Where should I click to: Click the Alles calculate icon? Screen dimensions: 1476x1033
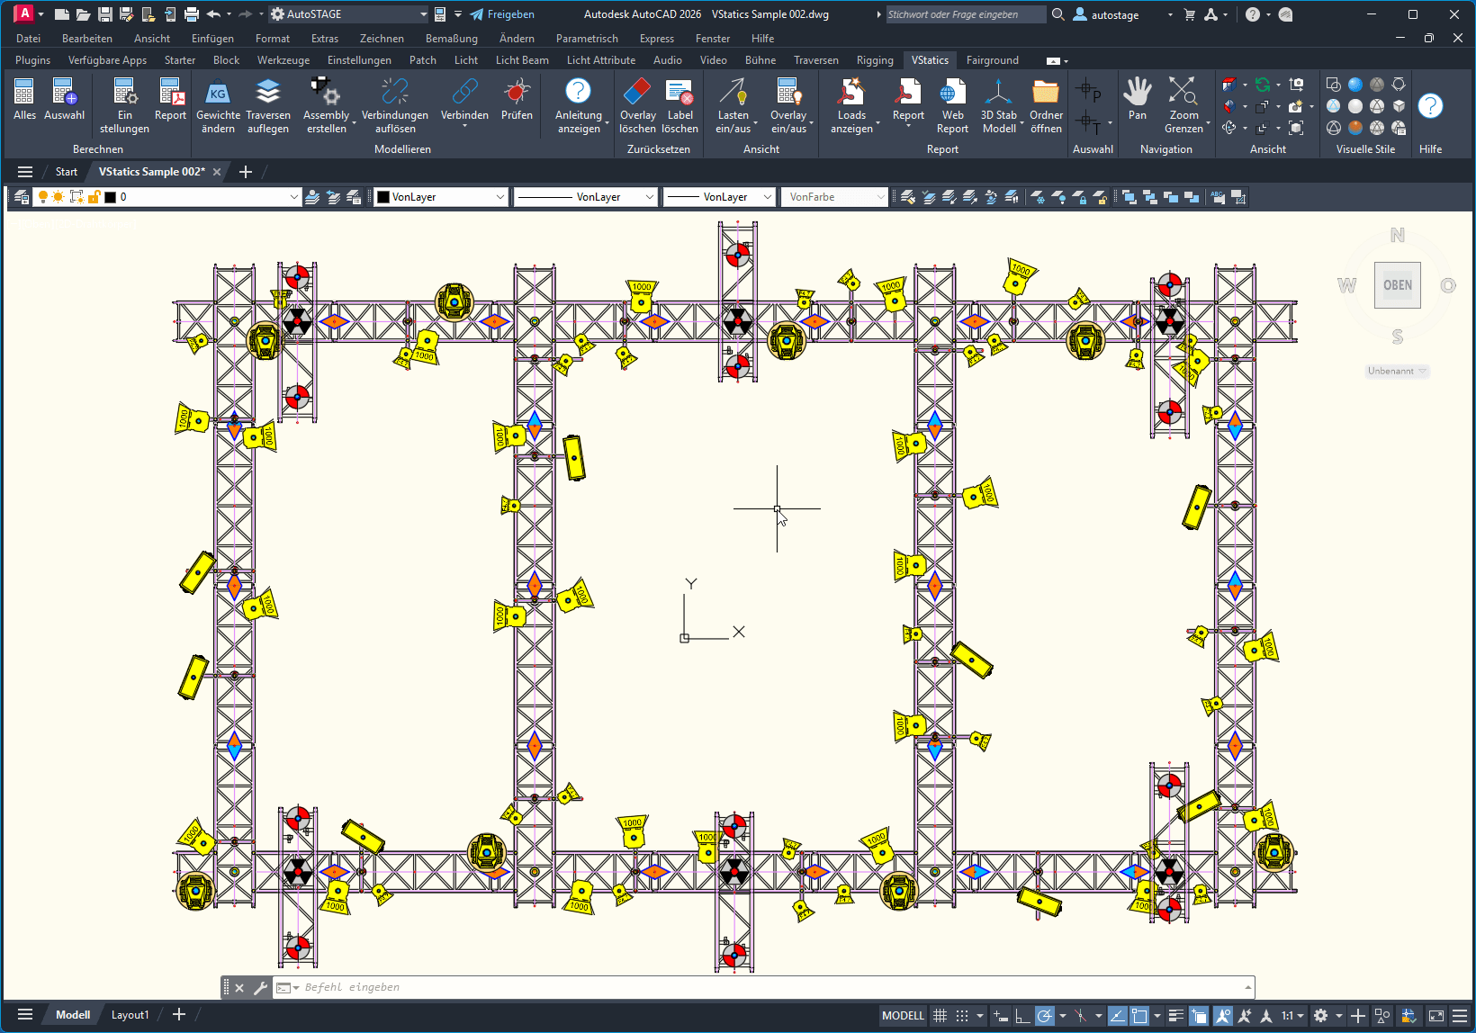click(24, 92)
